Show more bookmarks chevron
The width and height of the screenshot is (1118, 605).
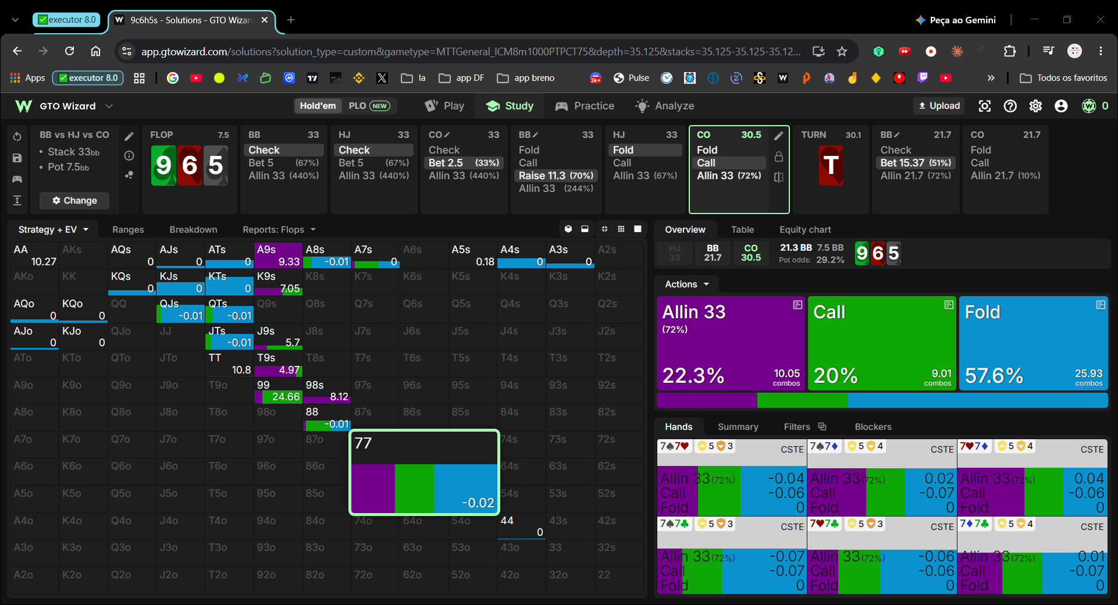tap(991, 78)
